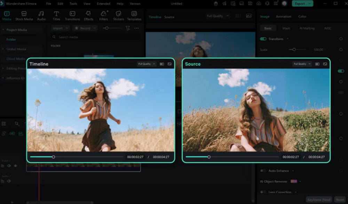Enable the Auto Enhance toggle
The height and width of the screenshot is (204, 348).
(263, 171)
